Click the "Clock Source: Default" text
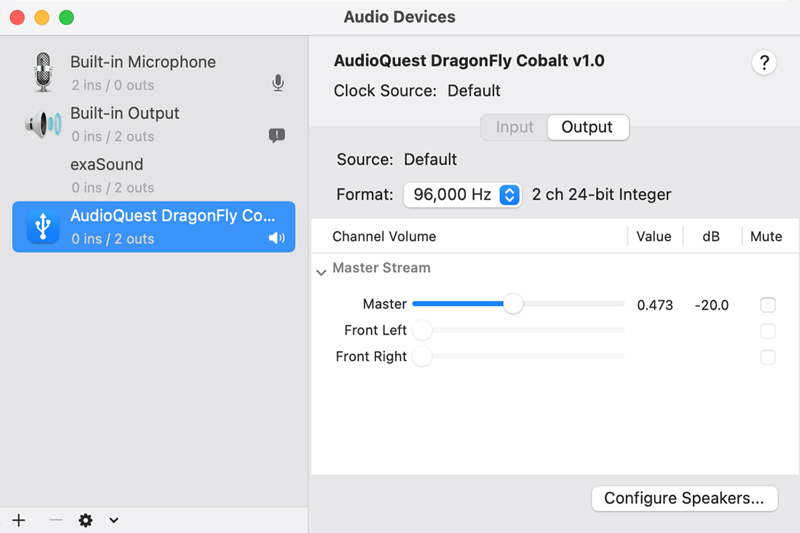 417,91
